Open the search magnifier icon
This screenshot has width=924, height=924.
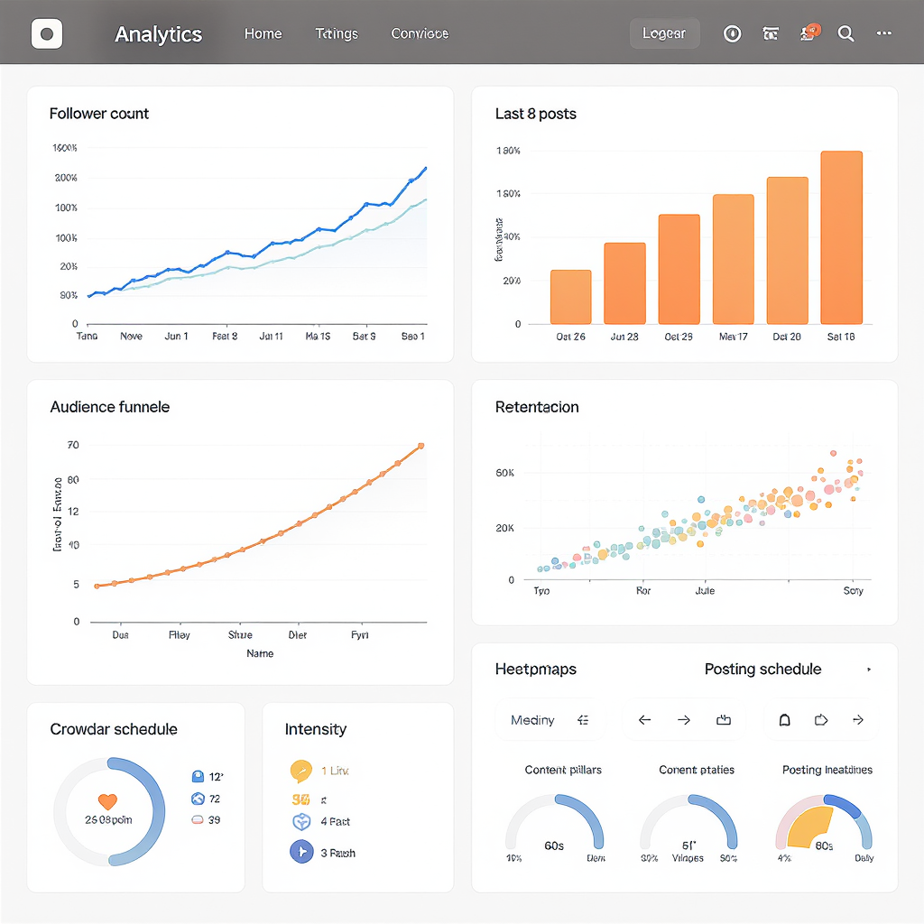845,33
